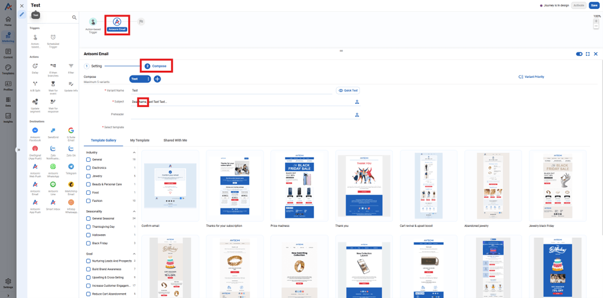Choose the SendGrid destination icon
This screenshot has width=603, height=298.
(x=53, y=130)
